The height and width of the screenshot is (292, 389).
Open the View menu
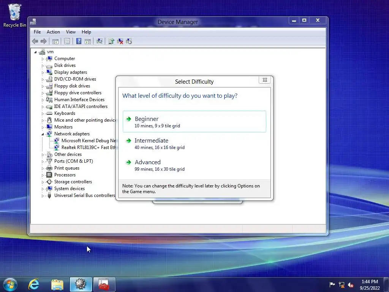pos(71,32)
